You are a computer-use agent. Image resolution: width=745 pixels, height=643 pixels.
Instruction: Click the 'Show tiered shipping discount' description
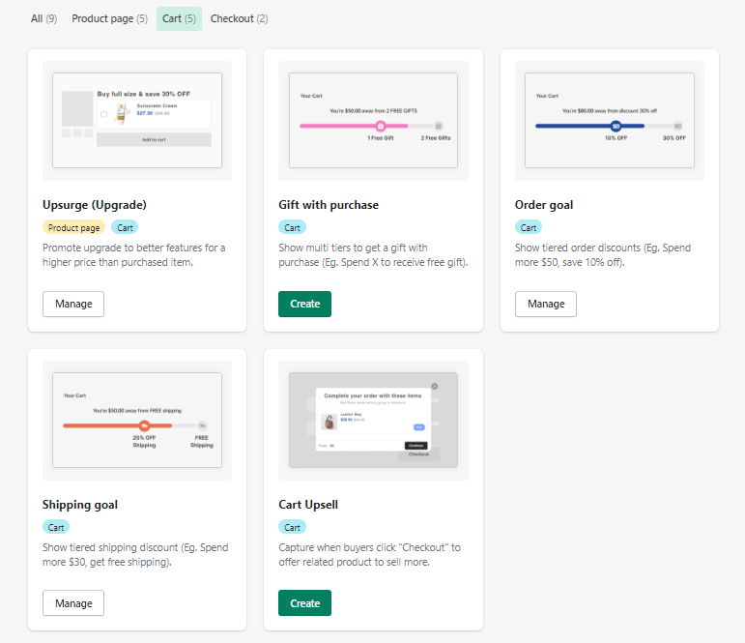pos(135,555)
